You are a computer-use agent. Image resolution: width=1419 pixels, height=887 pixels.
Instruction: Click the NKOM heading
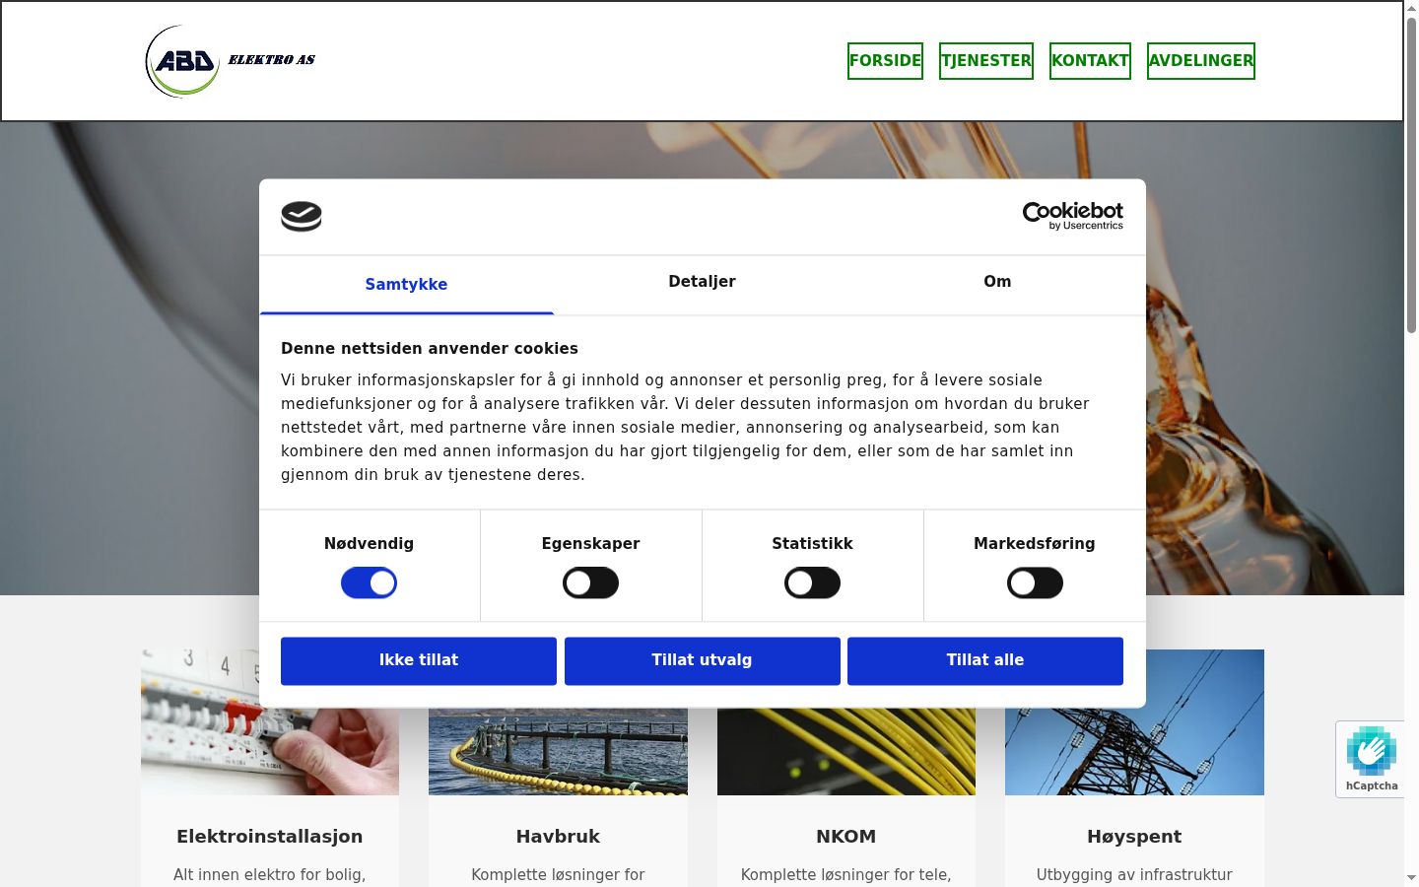(x=846, y=836)
